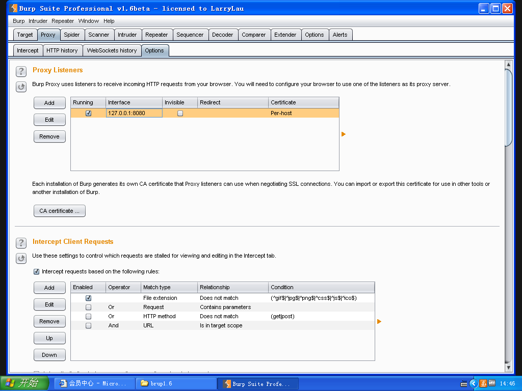Click scrollbar up arrow in options pane
Viewport: 522px width, 391px height.
pos(508,64)
